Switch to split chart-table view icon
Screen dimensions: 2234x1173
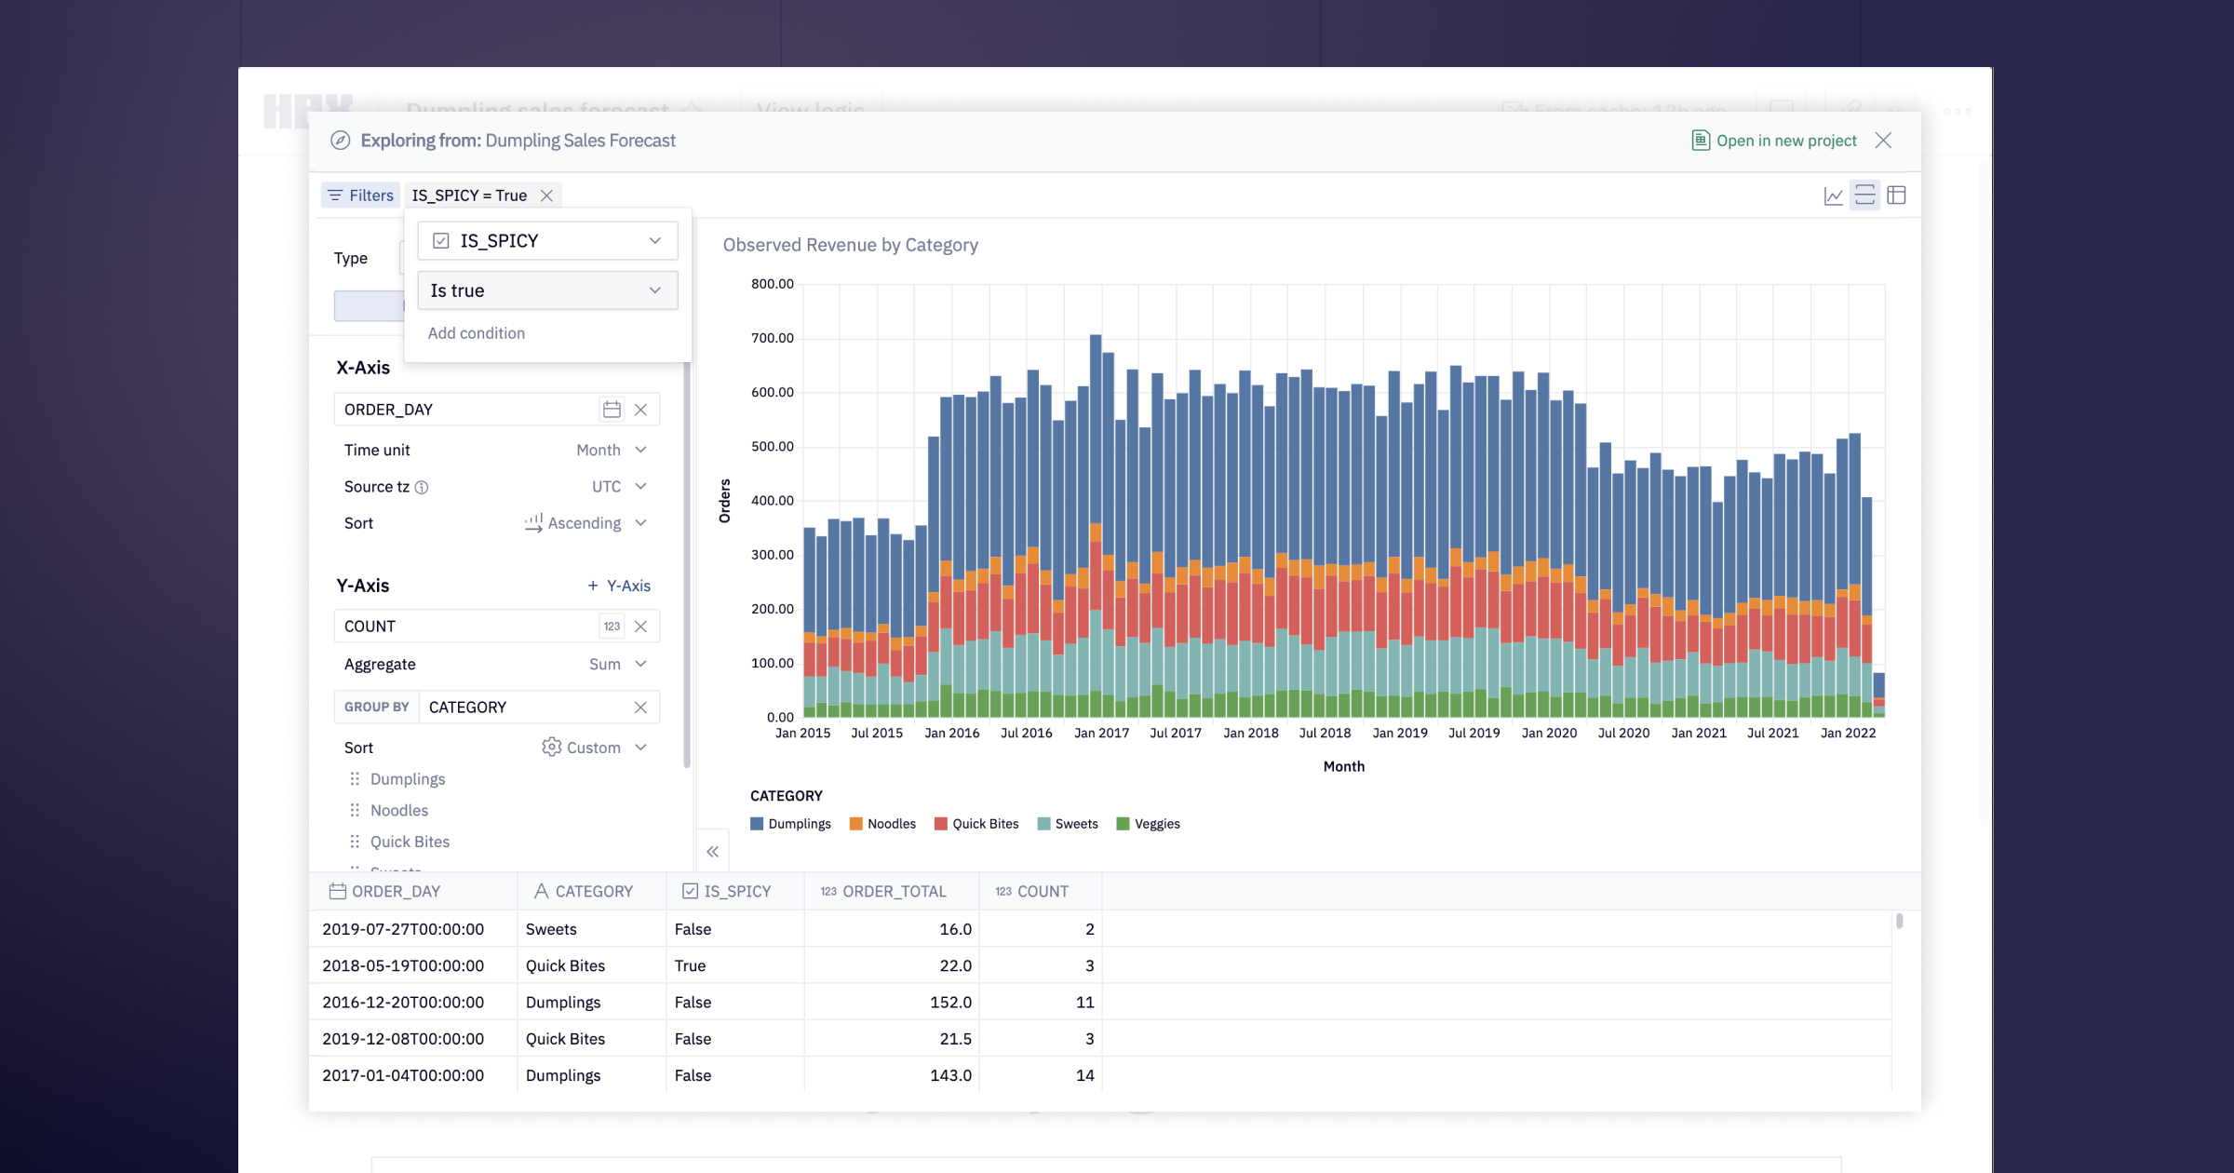tap(1864, 195)
